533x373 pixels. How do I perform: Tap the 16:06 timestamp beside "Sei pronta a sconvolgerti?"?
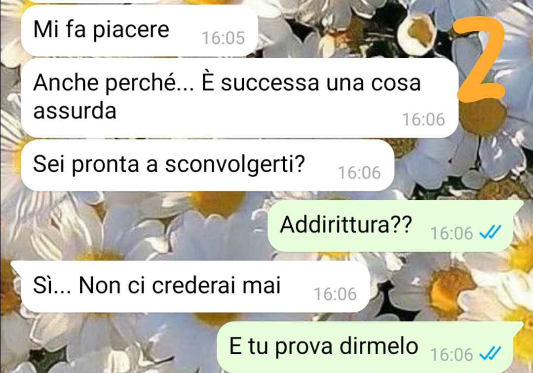point(359,173)
